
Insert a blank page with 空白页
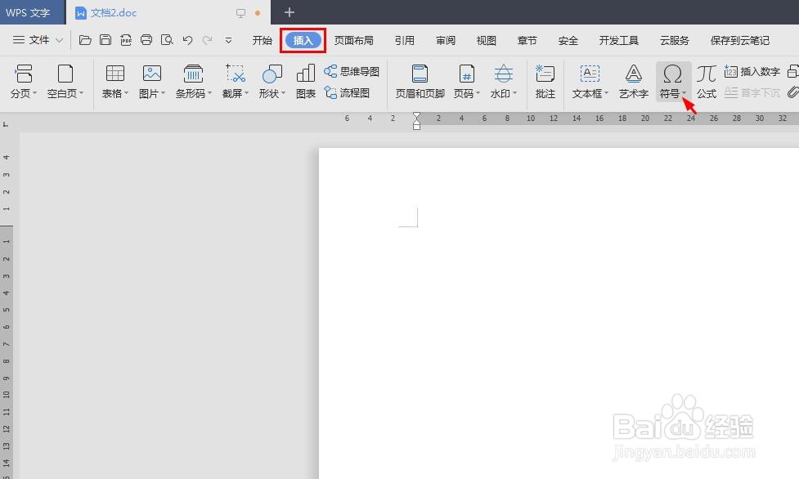[x=65, y=81]
